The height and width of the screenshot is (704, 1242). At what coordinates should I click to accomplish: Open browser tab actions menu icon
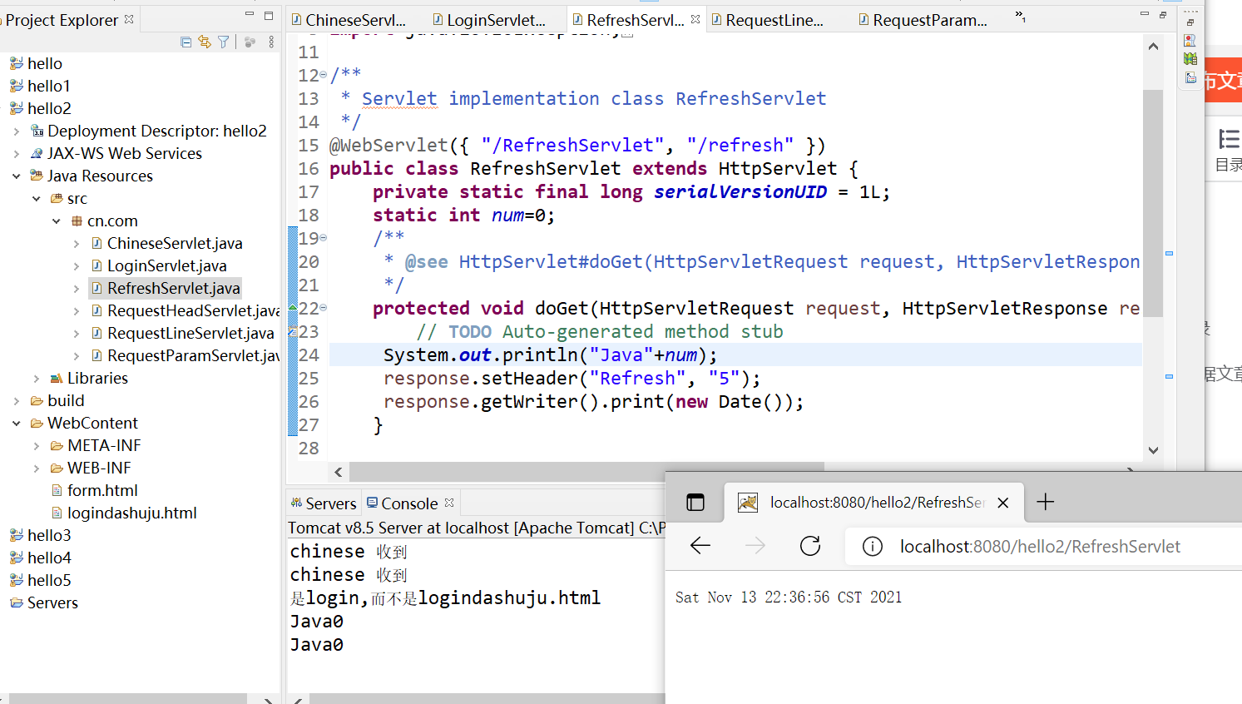695,502
